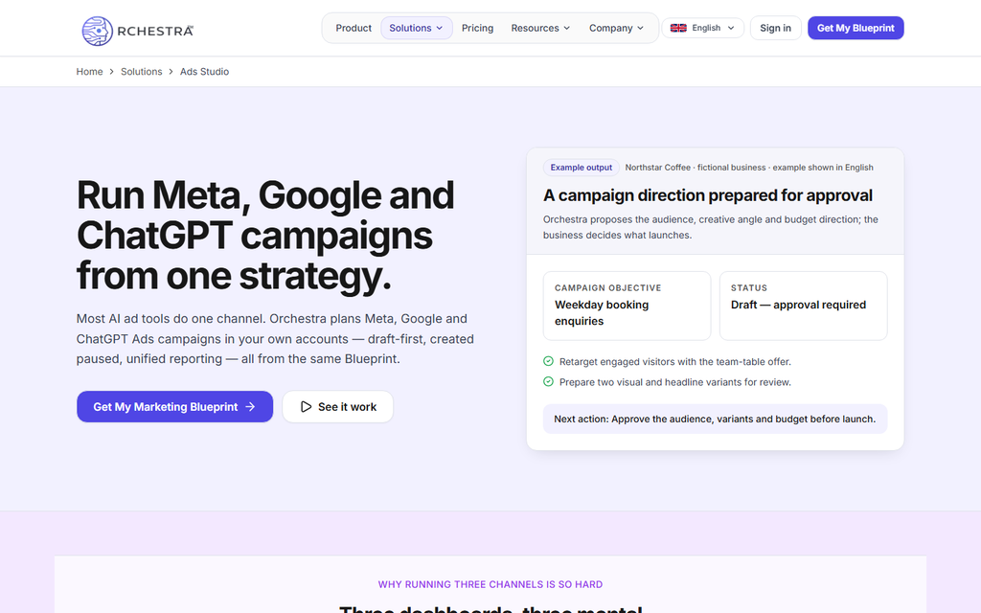
Task: Click the Sign in button
Action: pyautogui.click(x=775, y=28)
